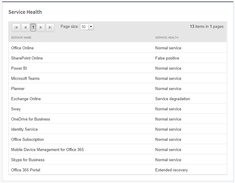The height and width of the screenshot is (183, 235).
Task: Click the Identity Service name
Action: 25,129
